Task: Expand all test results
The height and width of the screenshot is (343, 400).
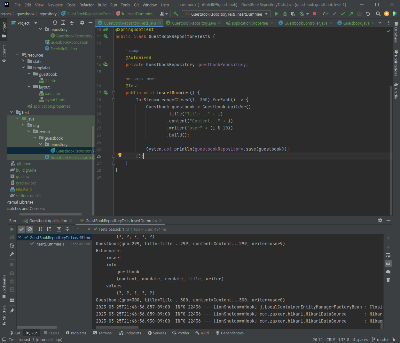Action: [x=59, y=229]
